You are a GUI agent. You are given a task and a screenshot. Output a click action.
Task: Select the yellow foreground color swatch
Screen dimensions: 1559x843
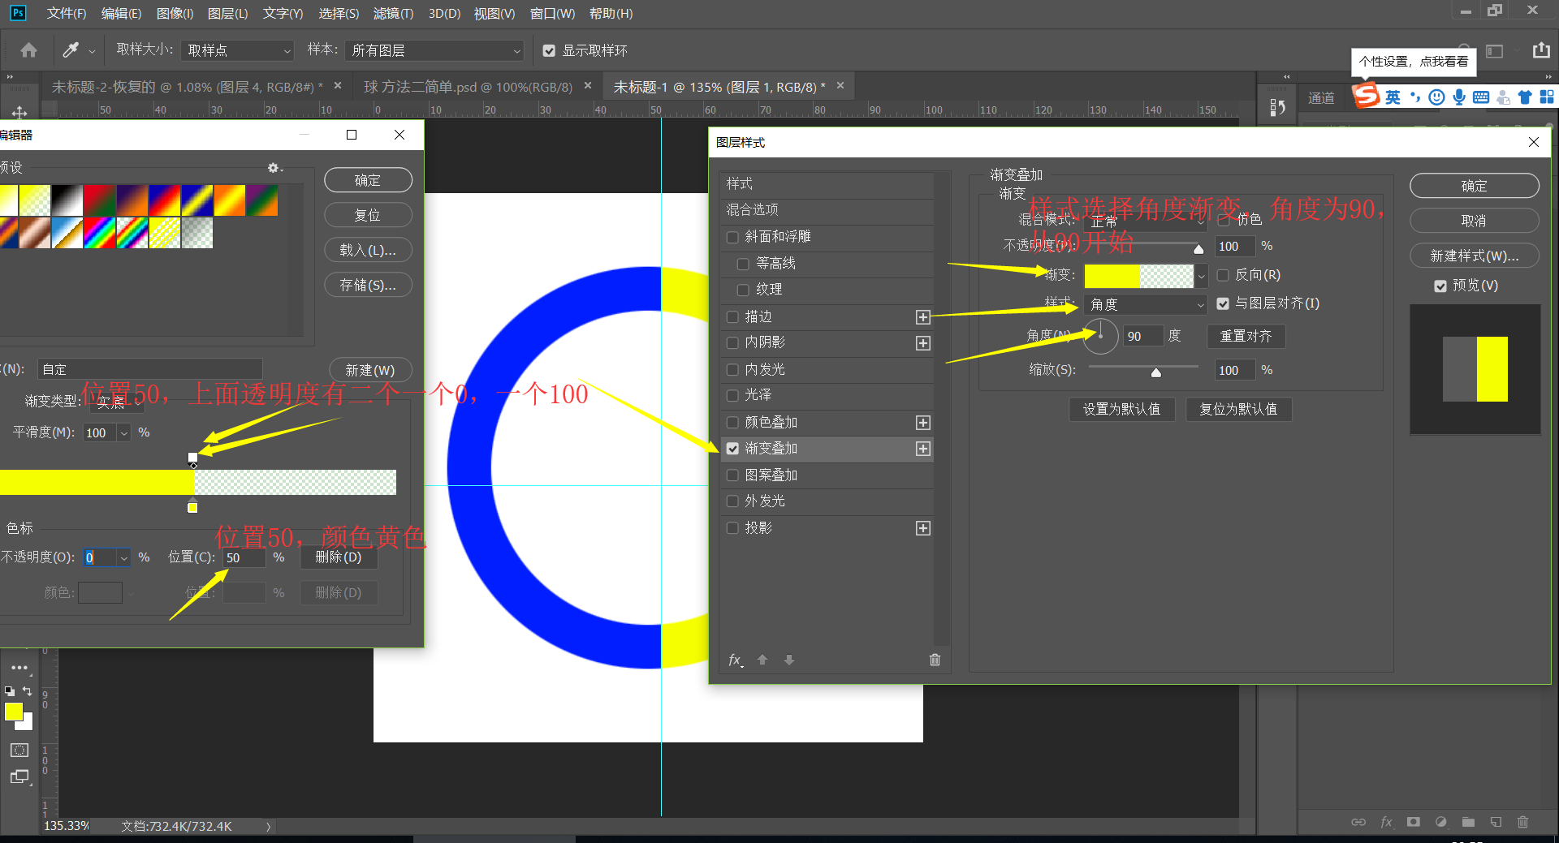coord(14,712)
